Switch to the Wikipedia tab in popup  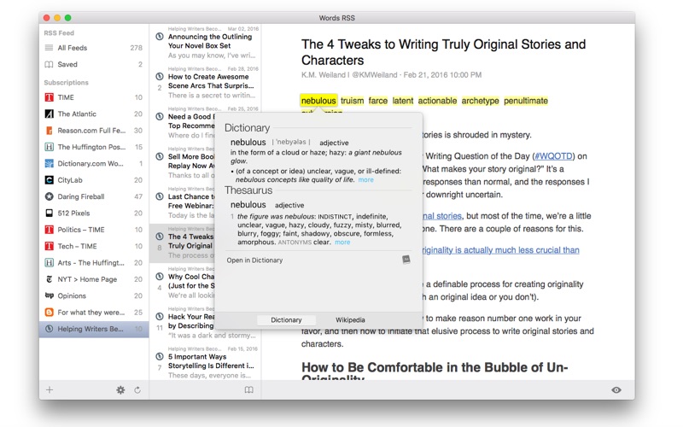click(x=350, y=319)
